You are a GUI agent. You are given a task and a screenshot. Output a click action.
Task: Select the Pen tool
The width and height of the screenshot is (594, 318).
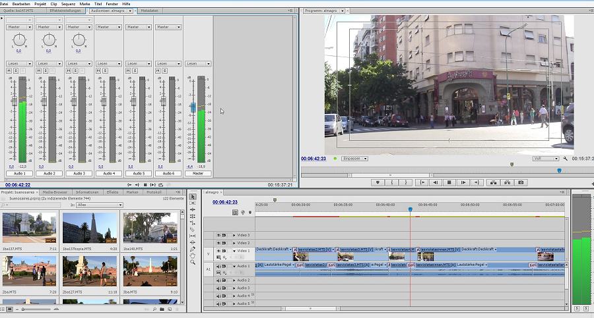click(x=193, y=249)
